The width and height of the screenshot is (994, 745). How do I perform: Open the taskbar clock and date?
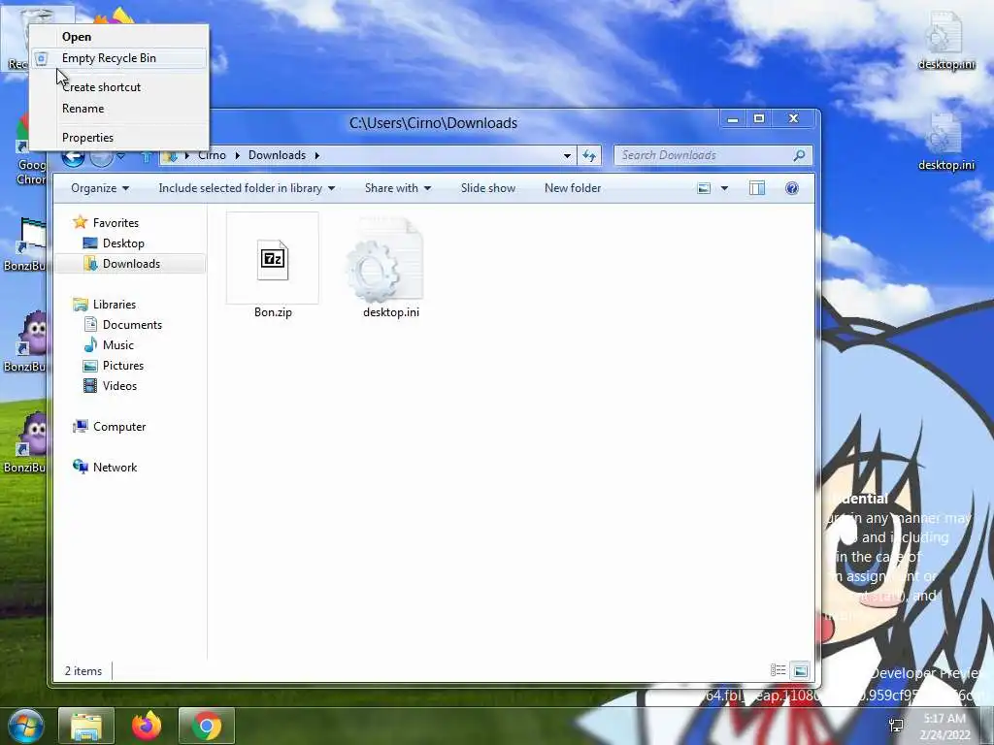click(944, 727)
